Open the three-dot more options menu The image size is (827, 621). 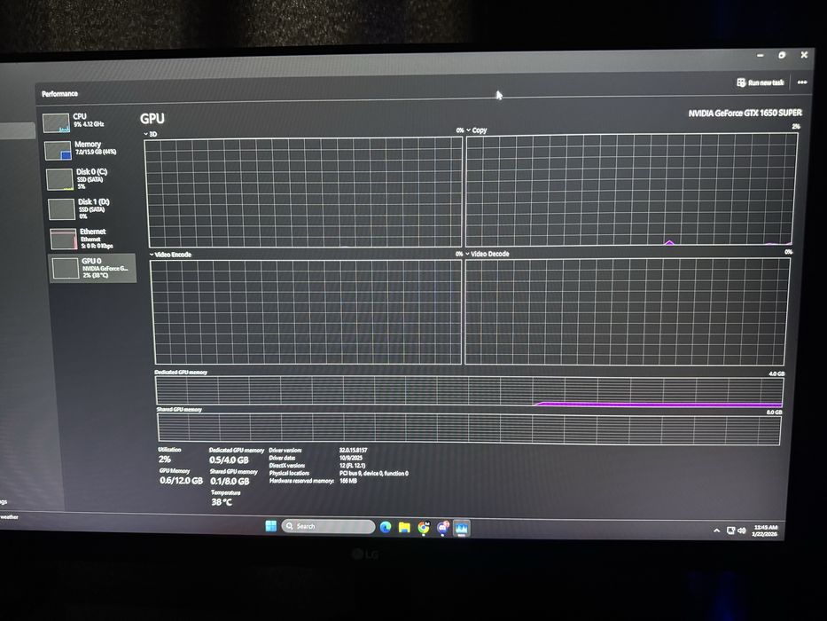[x=802, y=82]
